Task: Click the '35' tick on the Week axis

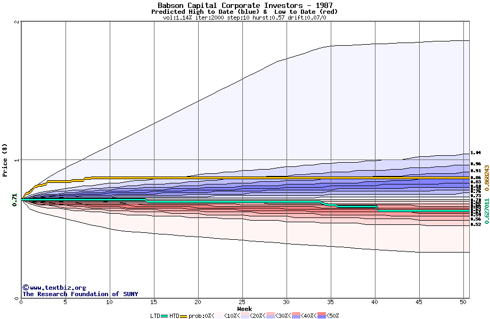Action: [x=331, y=302]
